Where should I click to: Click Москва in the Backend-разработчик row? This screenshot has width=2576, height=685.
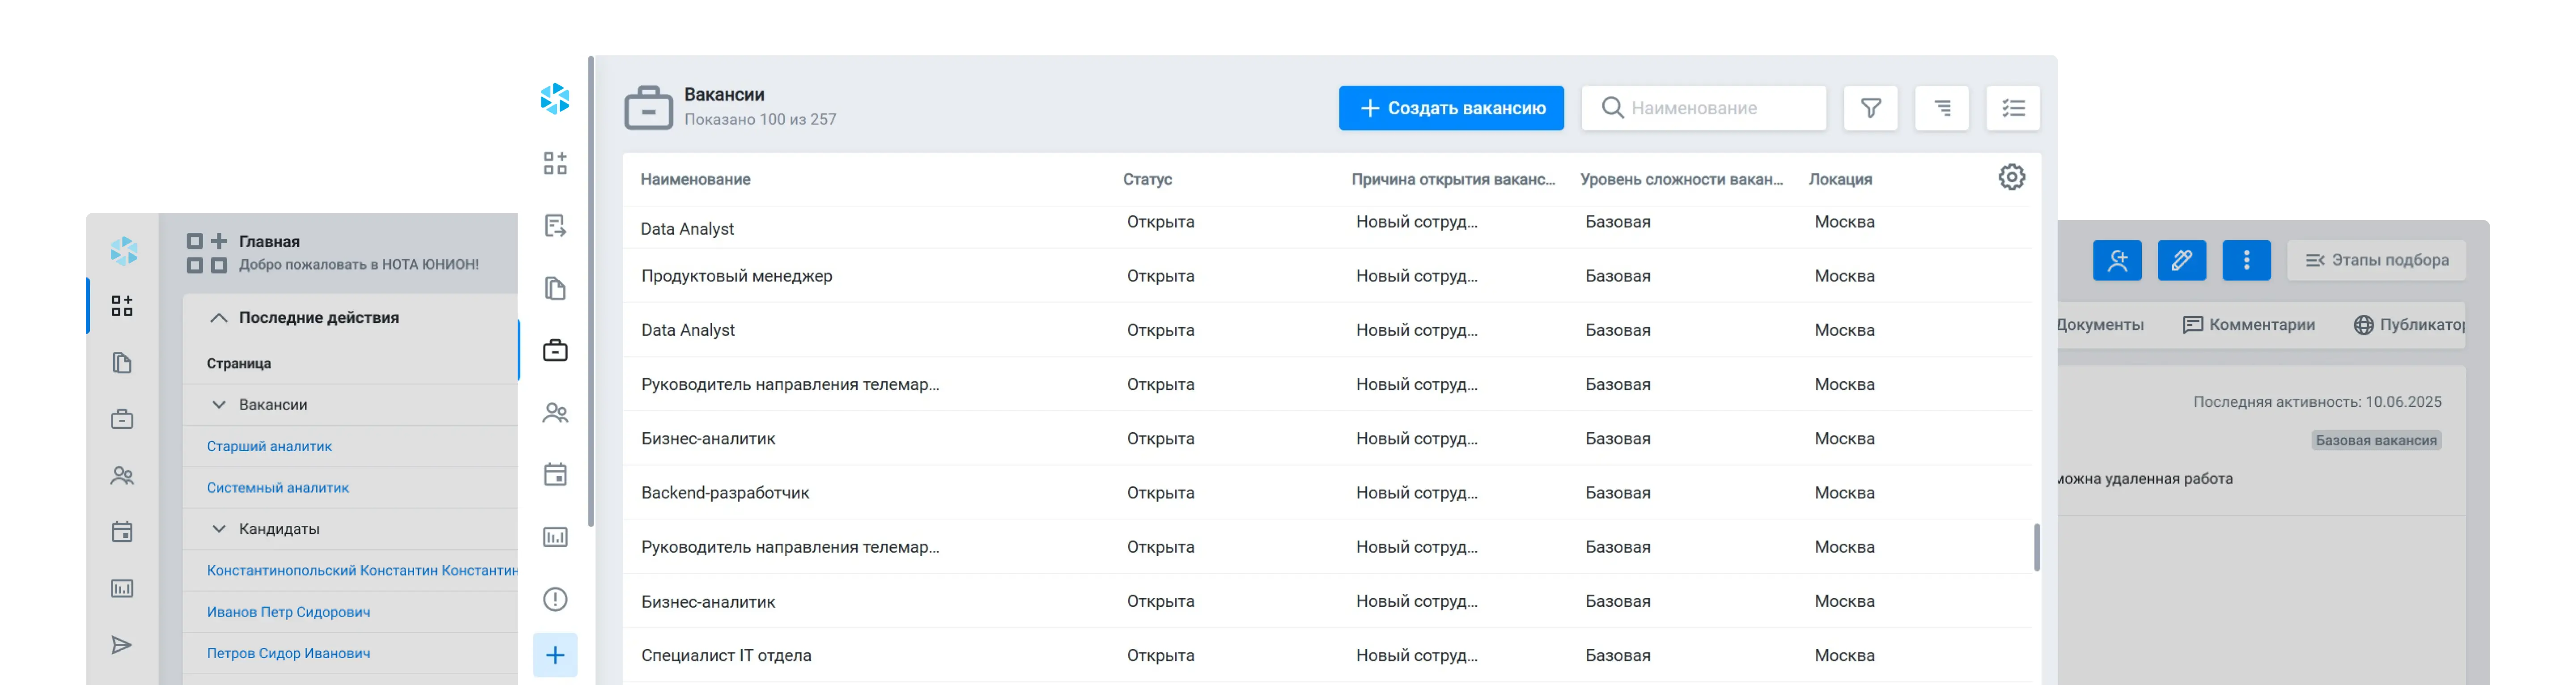coord(1844,493)
